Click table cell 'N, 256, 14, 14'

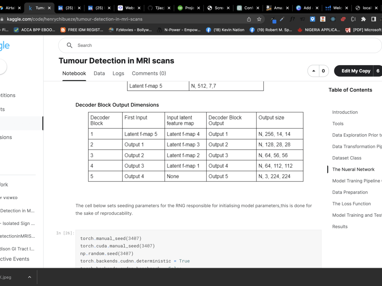coord(280,134)
